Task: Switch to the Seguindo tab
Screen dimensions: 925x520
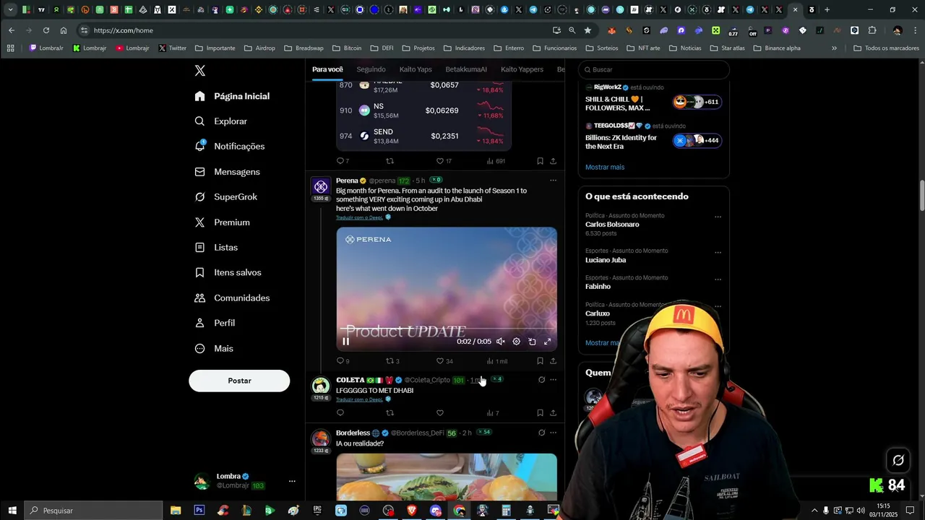Action: [x=371, y=69]
